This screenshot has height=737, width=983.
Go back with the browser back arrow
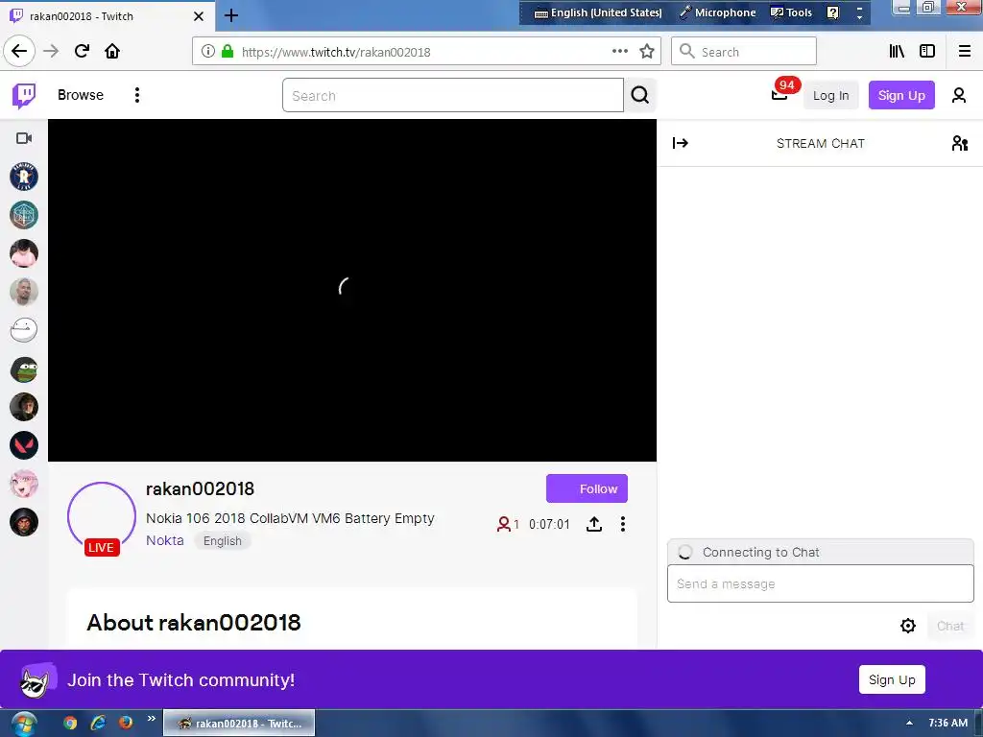[19, 52]
